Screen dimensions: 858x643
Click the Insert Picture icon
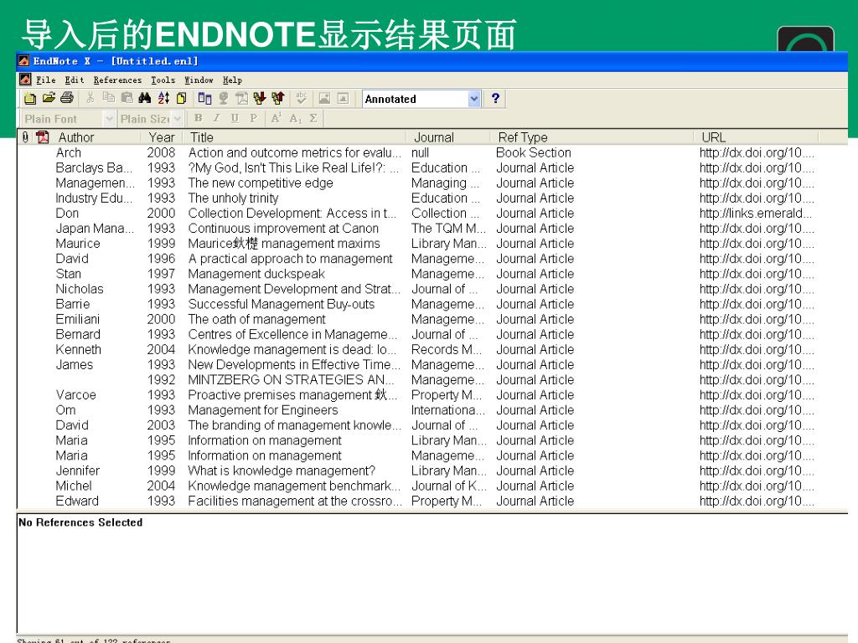pyautogui.click(x=324, y=99)
